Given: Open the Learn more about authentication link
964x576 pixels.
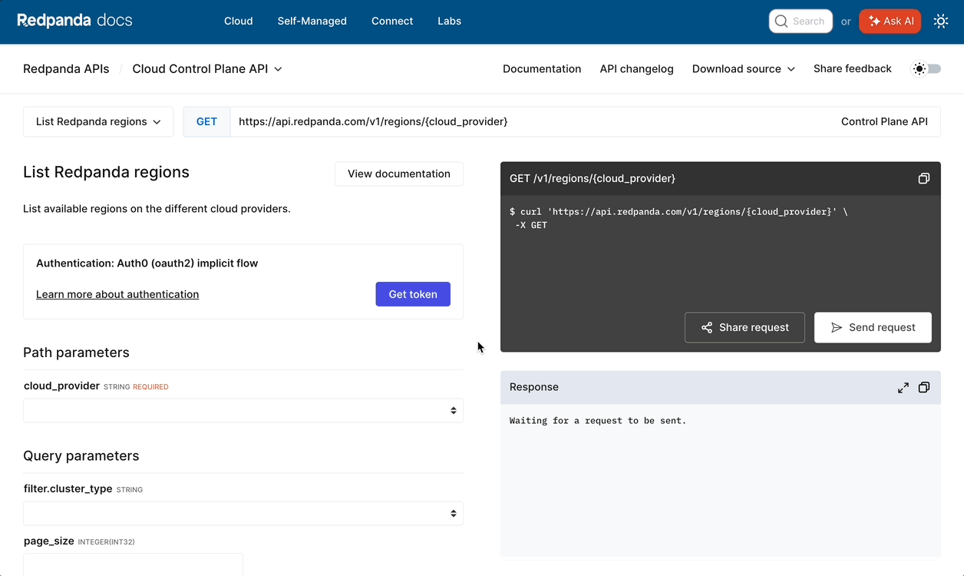Looking at the screenshot, I should click(x=117, y=294).
